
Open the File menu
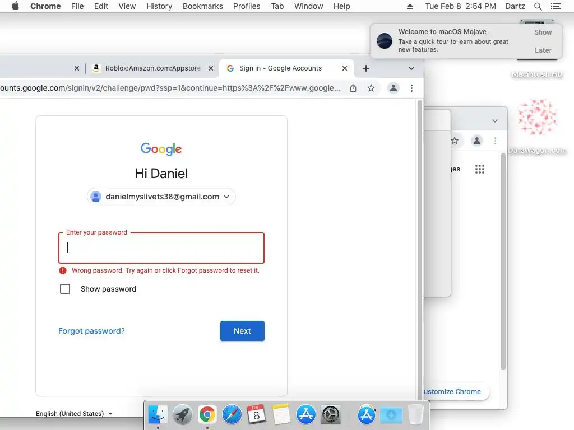pos(77,6)
